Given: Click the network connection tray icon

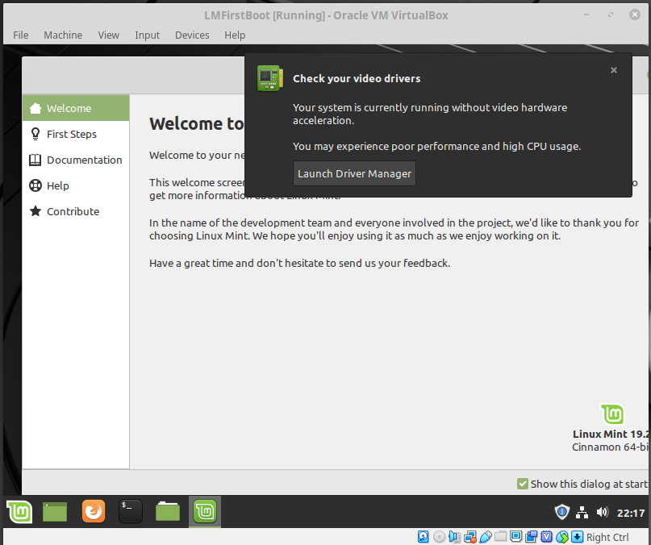Looking at the screenshot, I should 582,513.
